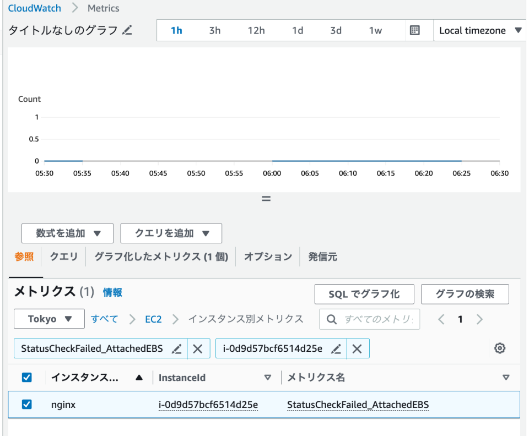
Task: Click the SQL でグラフ化 button
Action: pyautogui.click(x=364, y=294)
